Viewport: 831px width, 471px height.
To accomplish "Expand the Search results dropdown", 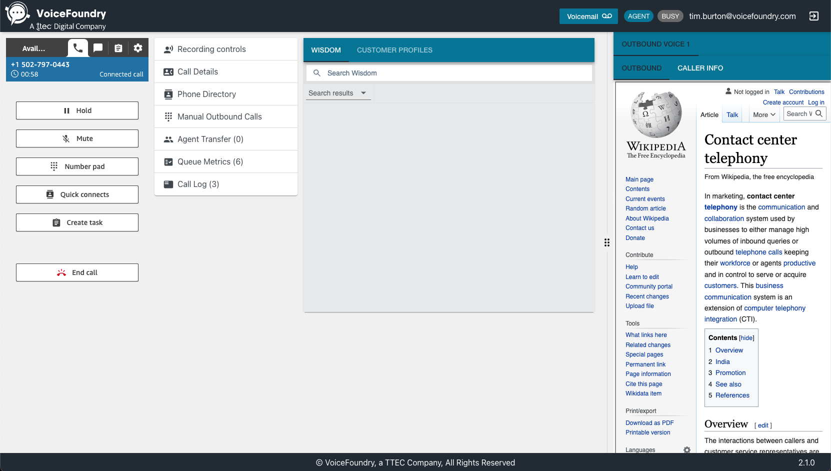I will coord(338,93).
